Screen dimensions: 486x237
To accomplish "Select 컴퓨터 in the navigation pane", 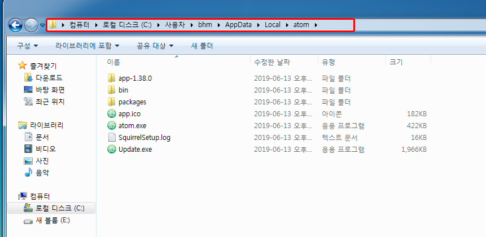I will [40, 196].
